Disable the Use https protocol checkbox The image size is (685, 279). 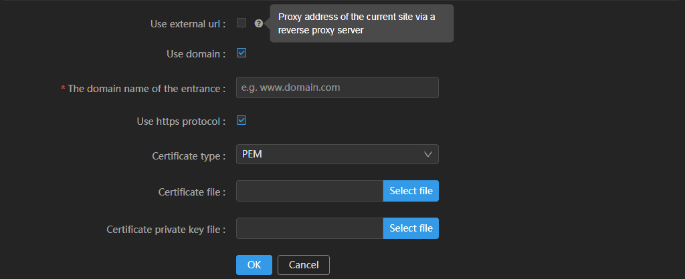pos(241,120)
